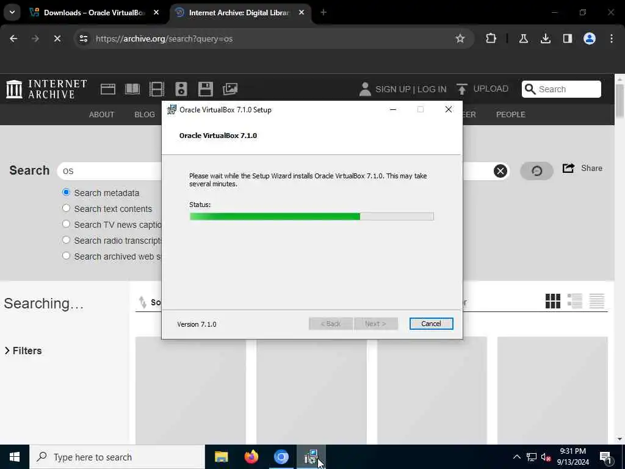625x469 pixels.
Task: Open the Video film icon
Action: click(x=157, y=89)
